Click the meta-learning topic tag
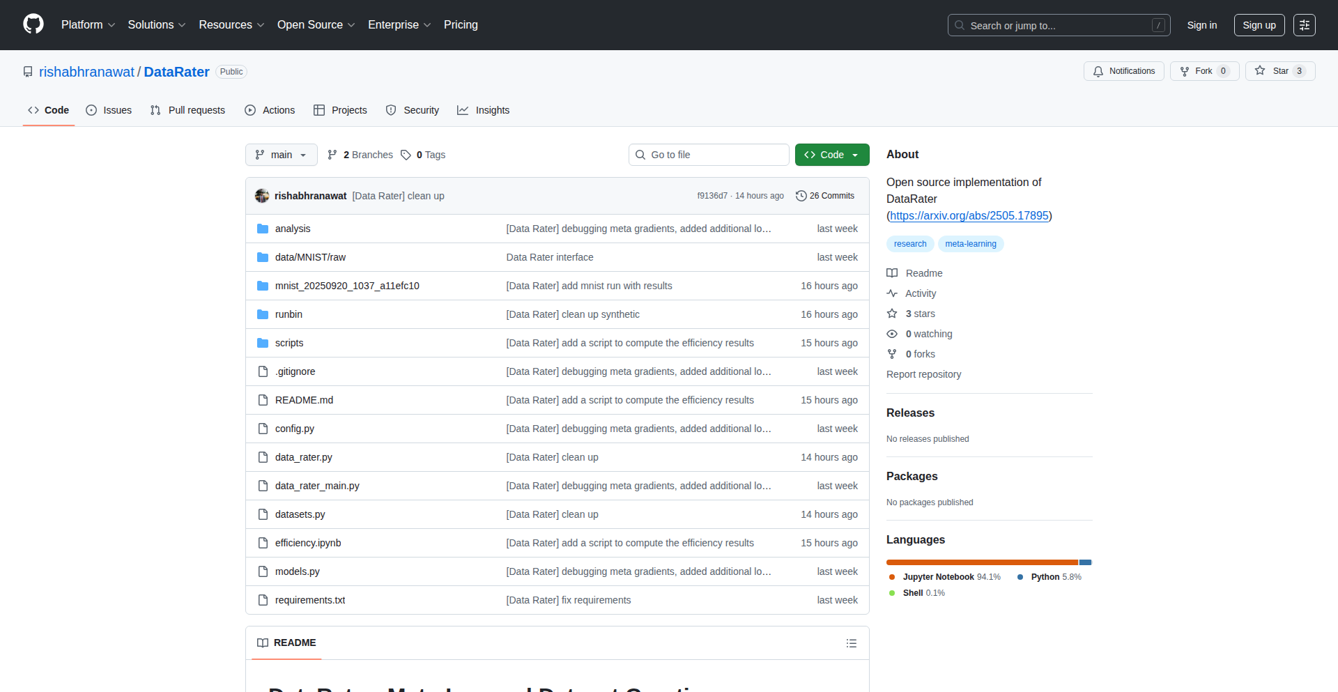 tap(971, 244)
